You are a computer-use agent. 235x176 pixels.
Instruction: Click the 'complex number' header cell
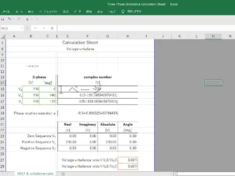(98, 77)
